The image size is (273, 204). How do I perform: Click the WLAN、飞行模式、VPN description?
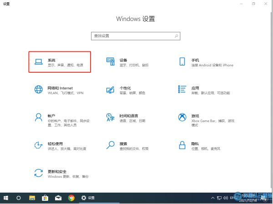[x=66, y=93]
